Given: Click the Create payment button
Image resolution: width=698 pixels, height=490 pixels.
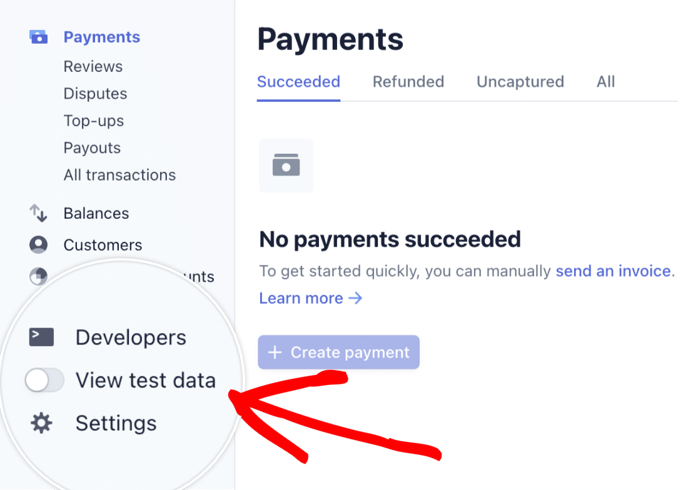Looking at the screenshot, I should click(x=338, y=352).
